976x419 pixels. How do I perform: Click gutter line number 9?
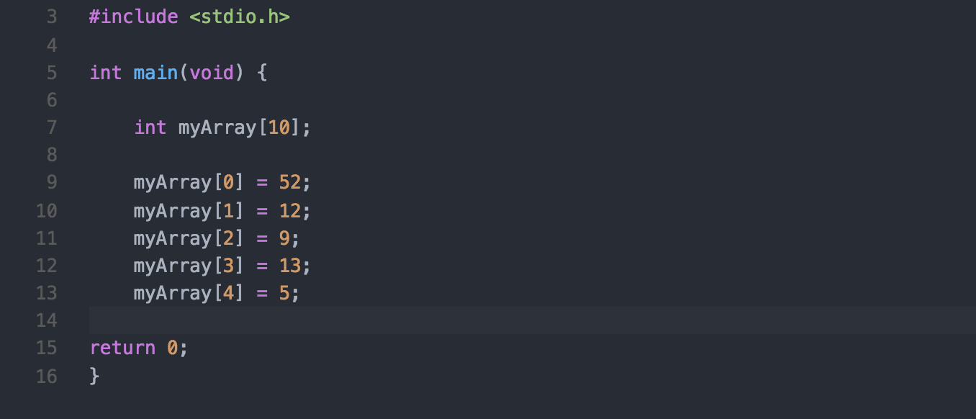click(51, 183)
